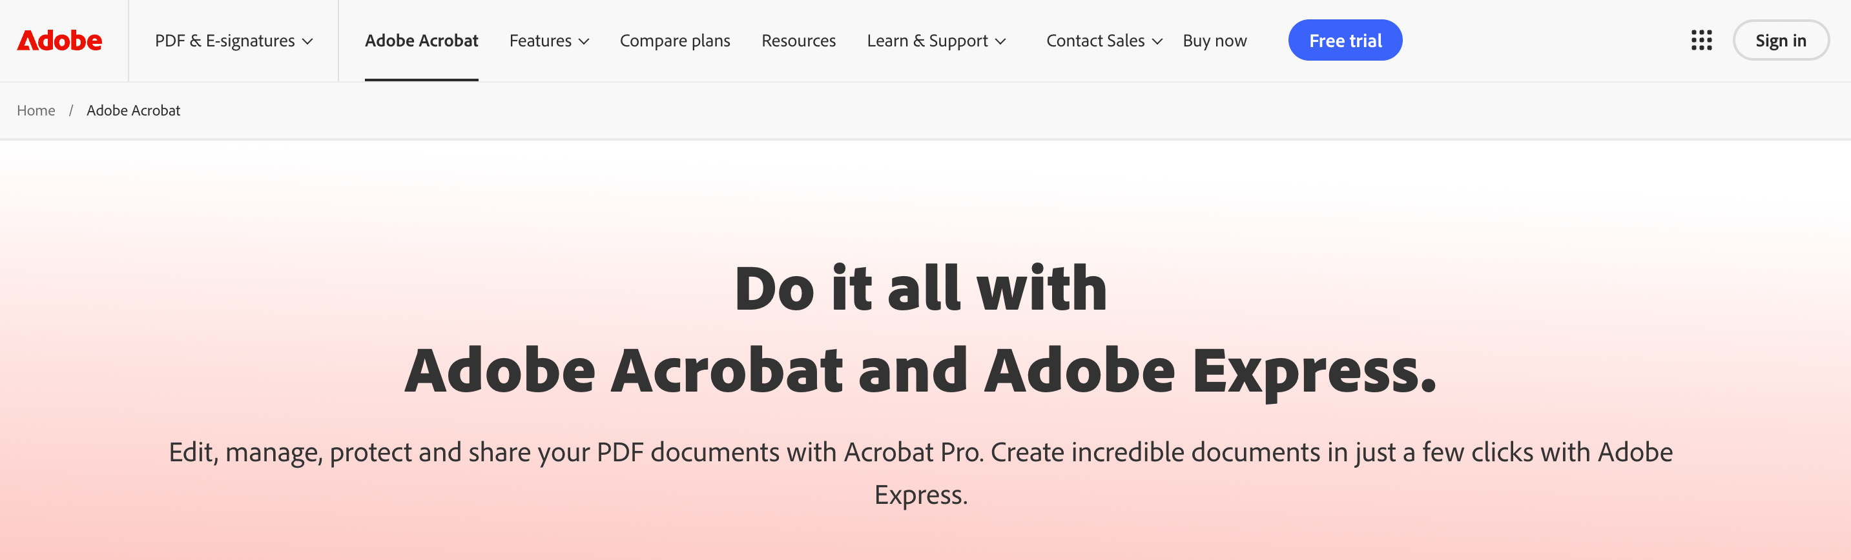Navigate to Home in the breadcrumb
1851x560 pixels.
pos(36,110)
